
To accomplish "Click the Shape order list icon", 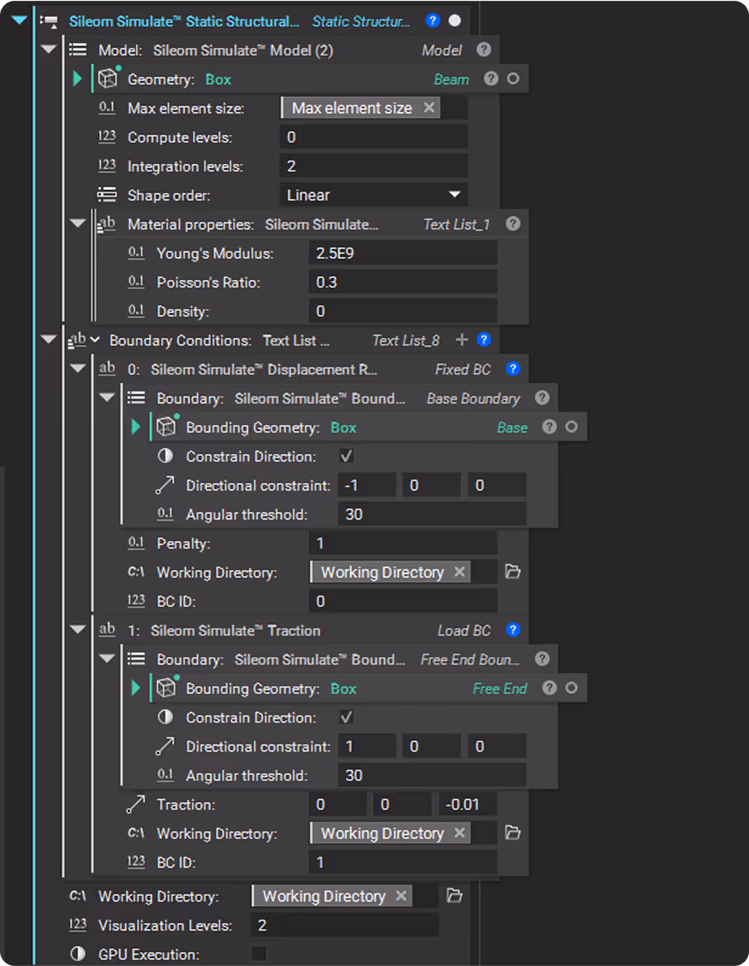I will tap(106, 194).
